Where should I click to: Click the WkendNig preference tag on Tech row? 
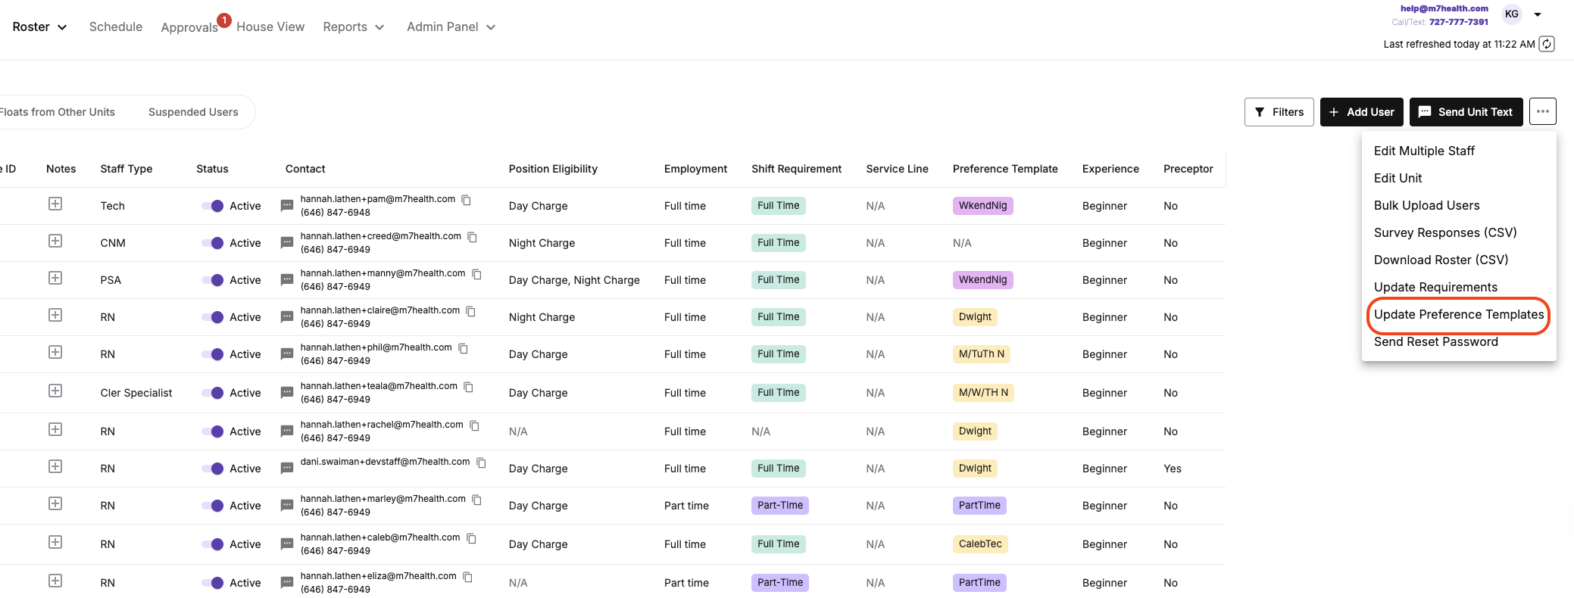coord(982,206)
